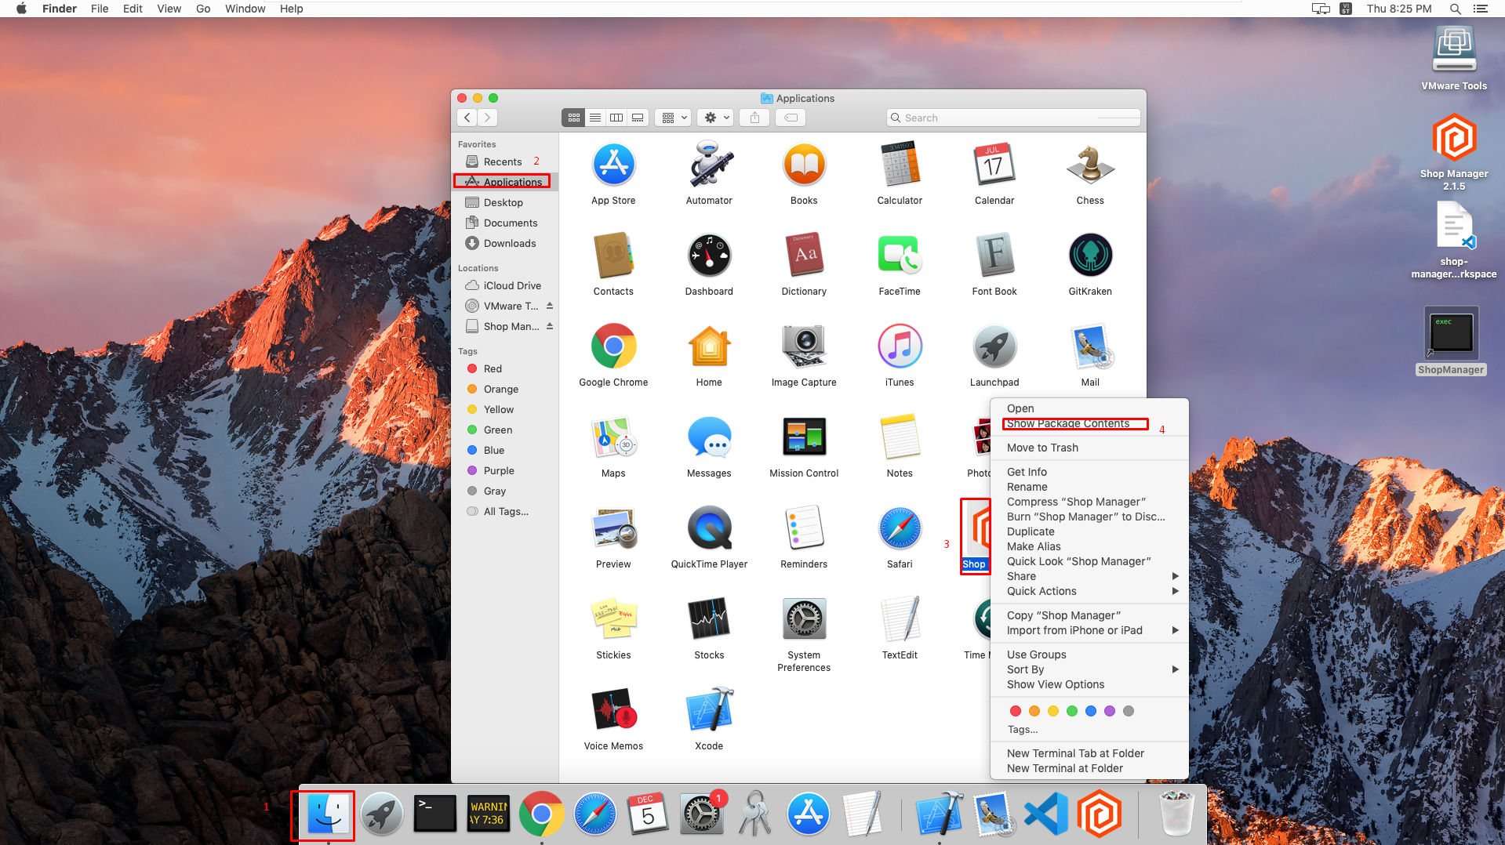Viewport: 1505px width, 845px height.
Task: Apply the green tag color dot
Action: point(1072,711)
